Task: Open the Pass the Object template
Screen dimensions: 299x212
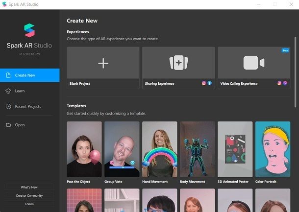Action: point(84,149)
